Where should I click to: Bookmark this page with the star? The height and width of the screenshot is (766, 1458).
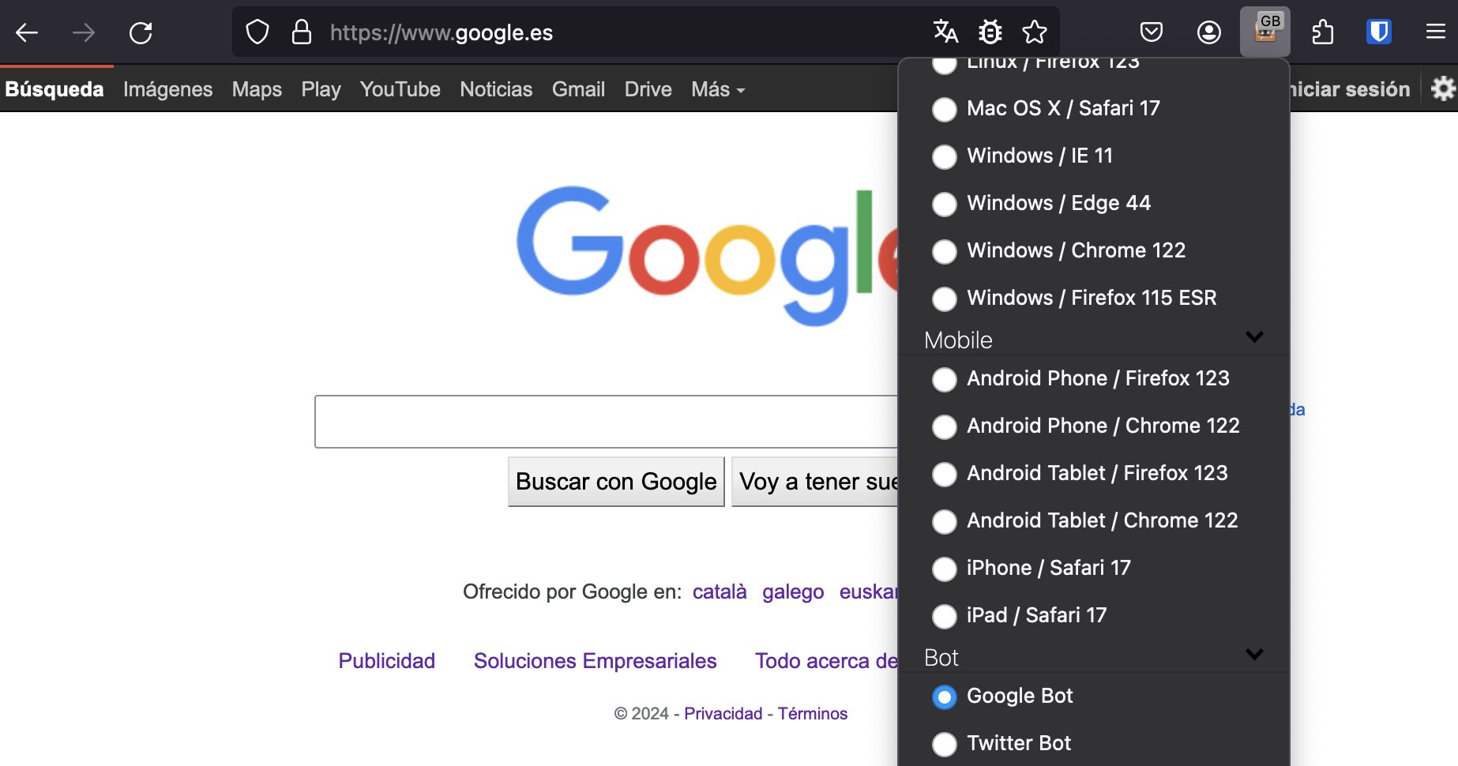(1035, 32)
